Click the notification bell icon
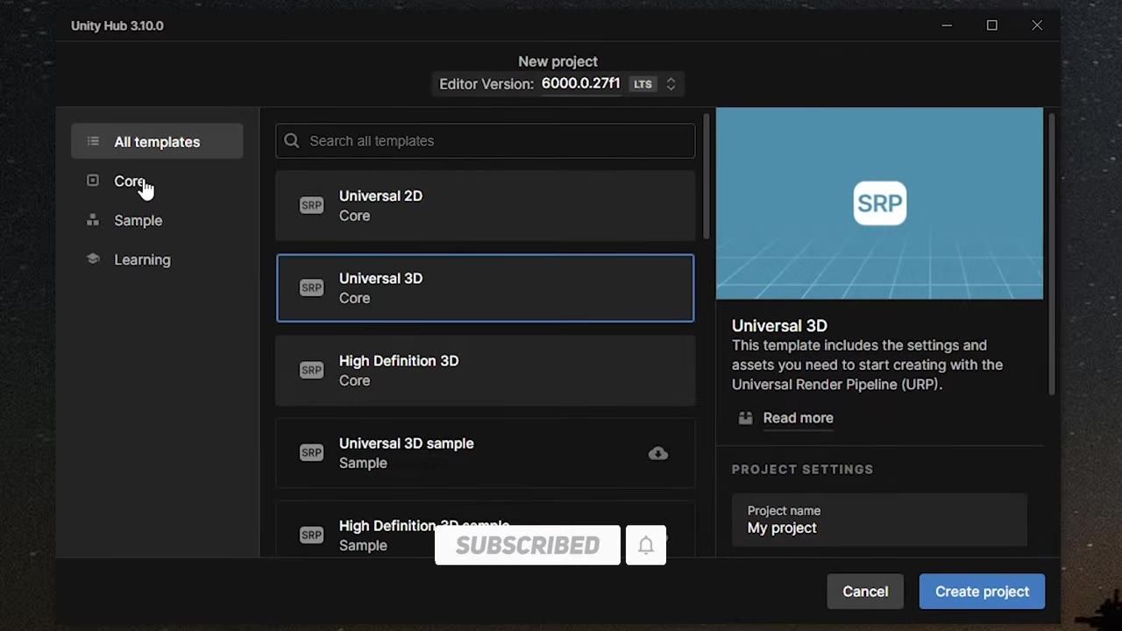1122x631 pixels. pyautogui.click(x=646, y=545)
